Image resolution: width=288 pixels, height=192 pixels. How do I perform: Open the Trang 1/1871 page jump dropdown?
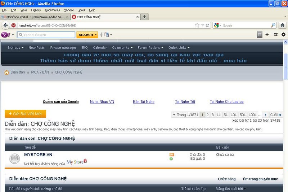click(x=185, y=115)
